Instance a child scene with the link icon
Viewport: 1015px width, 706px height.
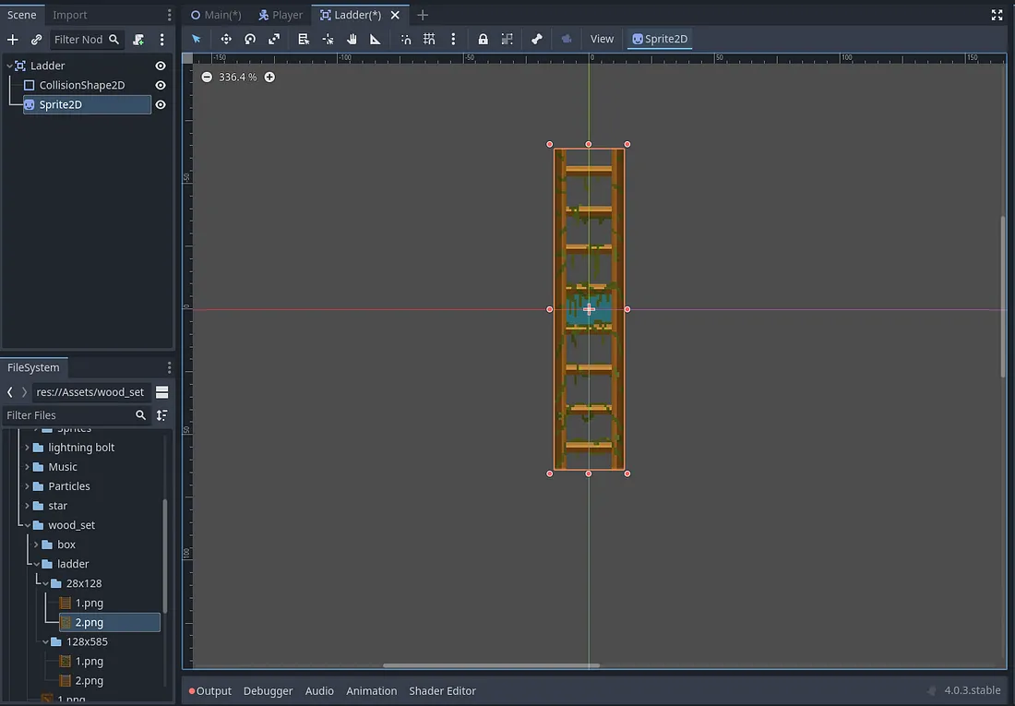pos(36,40)
